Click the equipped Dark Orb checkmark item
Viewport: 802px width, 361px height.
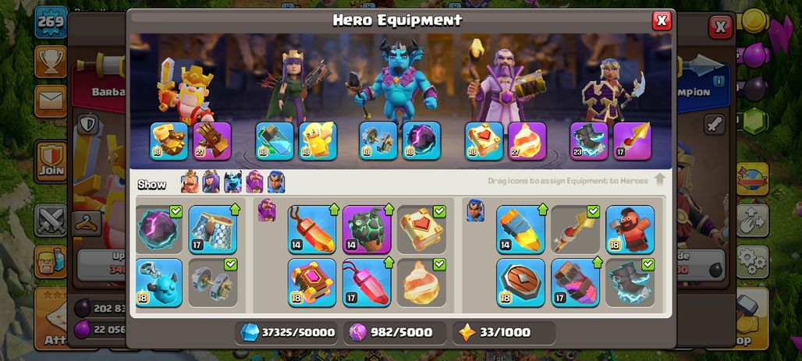coord(158,229)
